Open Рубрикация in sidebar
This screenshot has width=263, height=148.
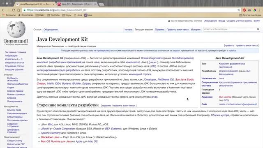click(x=11, y=56)
